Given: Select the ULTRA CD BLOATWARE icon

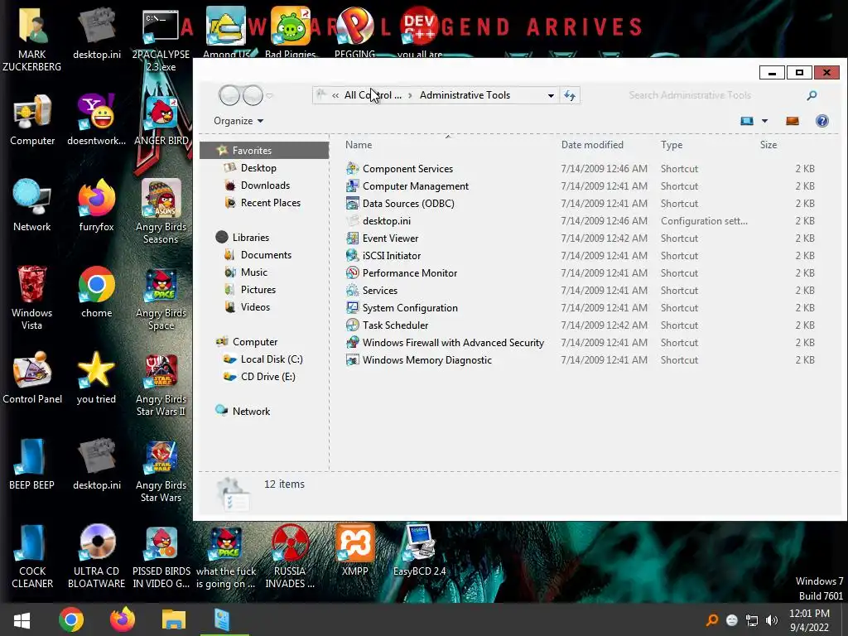Looking at the screenshot, I should click(96, 556).
